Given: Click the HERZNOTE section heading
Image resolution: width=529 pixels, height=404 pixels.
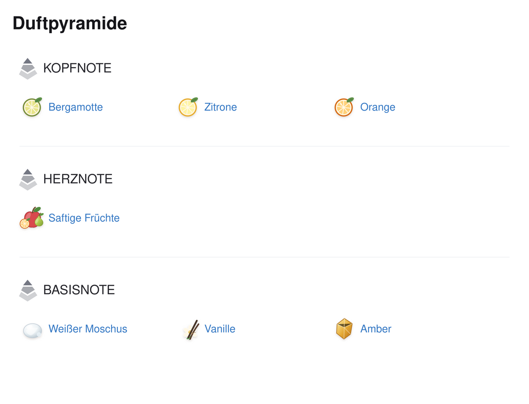Looking at the screenshot, I should pyautogui.click(x=78, y=179).
